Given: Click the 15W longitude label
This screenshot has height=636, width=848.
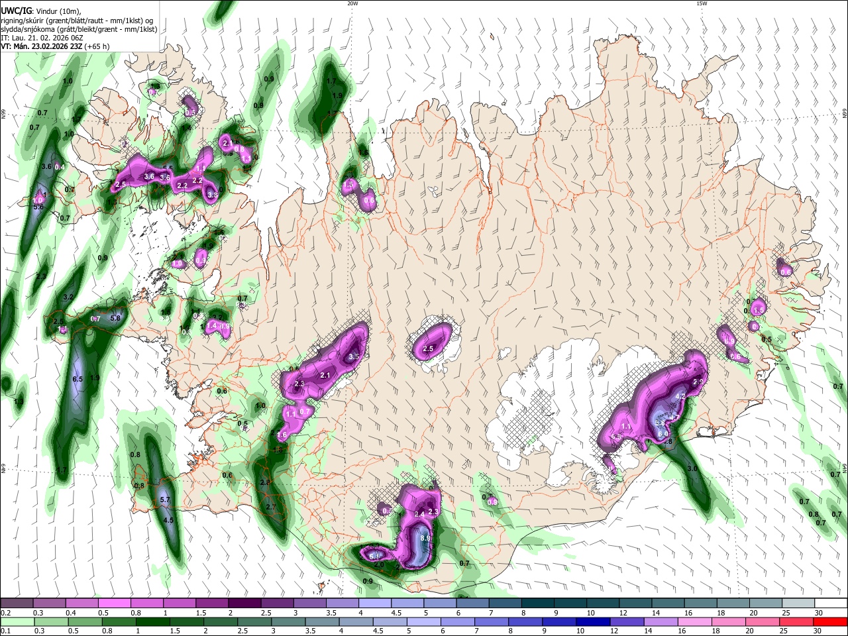Looking at the screenshot, I should (x=702, y=3).
